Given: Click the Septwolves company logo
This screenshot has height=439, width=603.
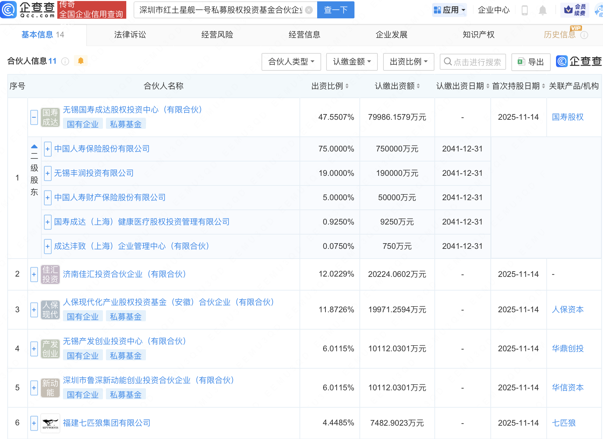Looking at the screenshot, I should tap(50, 423).
